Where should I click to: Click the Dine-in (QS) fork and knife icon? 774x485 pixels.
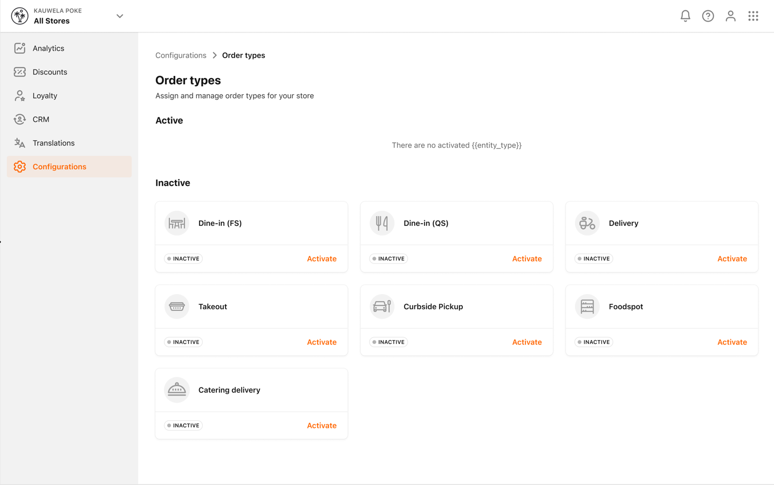tap(382, 223)
